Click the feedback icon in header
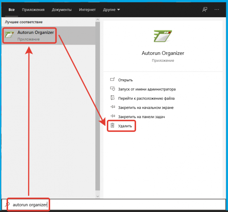 pyautogui.click(x=205, y=10)
